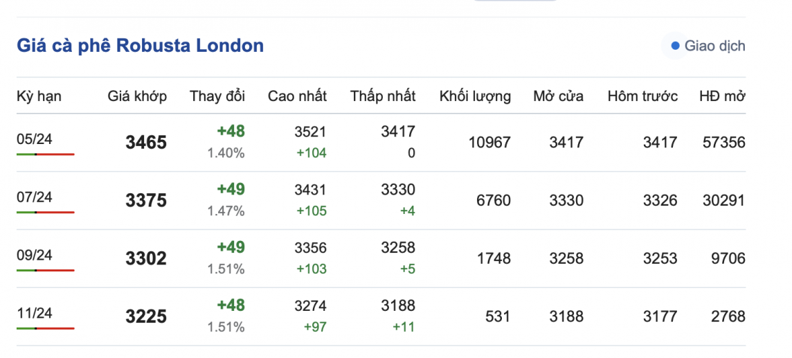Select the 11/24 contract term
Screen dimensions: 792x358
(35, 313)
